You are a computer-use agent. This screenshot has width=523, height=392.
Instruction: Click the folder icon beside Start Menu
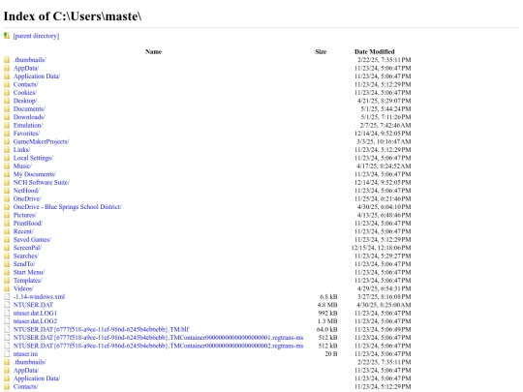pos(7,272)
